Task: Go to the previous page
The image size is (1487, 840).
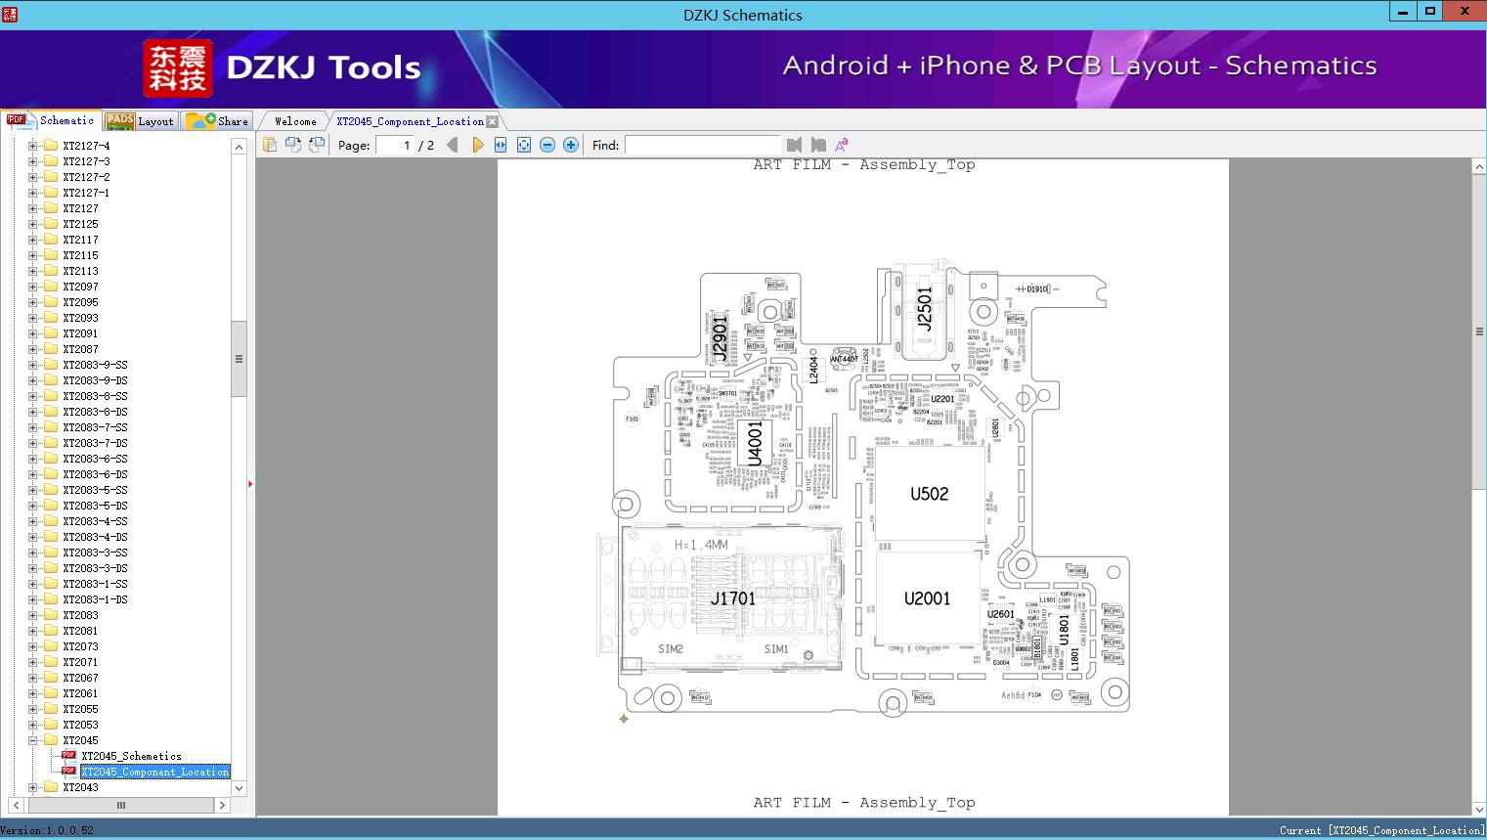Action: (x=453, y=145)
